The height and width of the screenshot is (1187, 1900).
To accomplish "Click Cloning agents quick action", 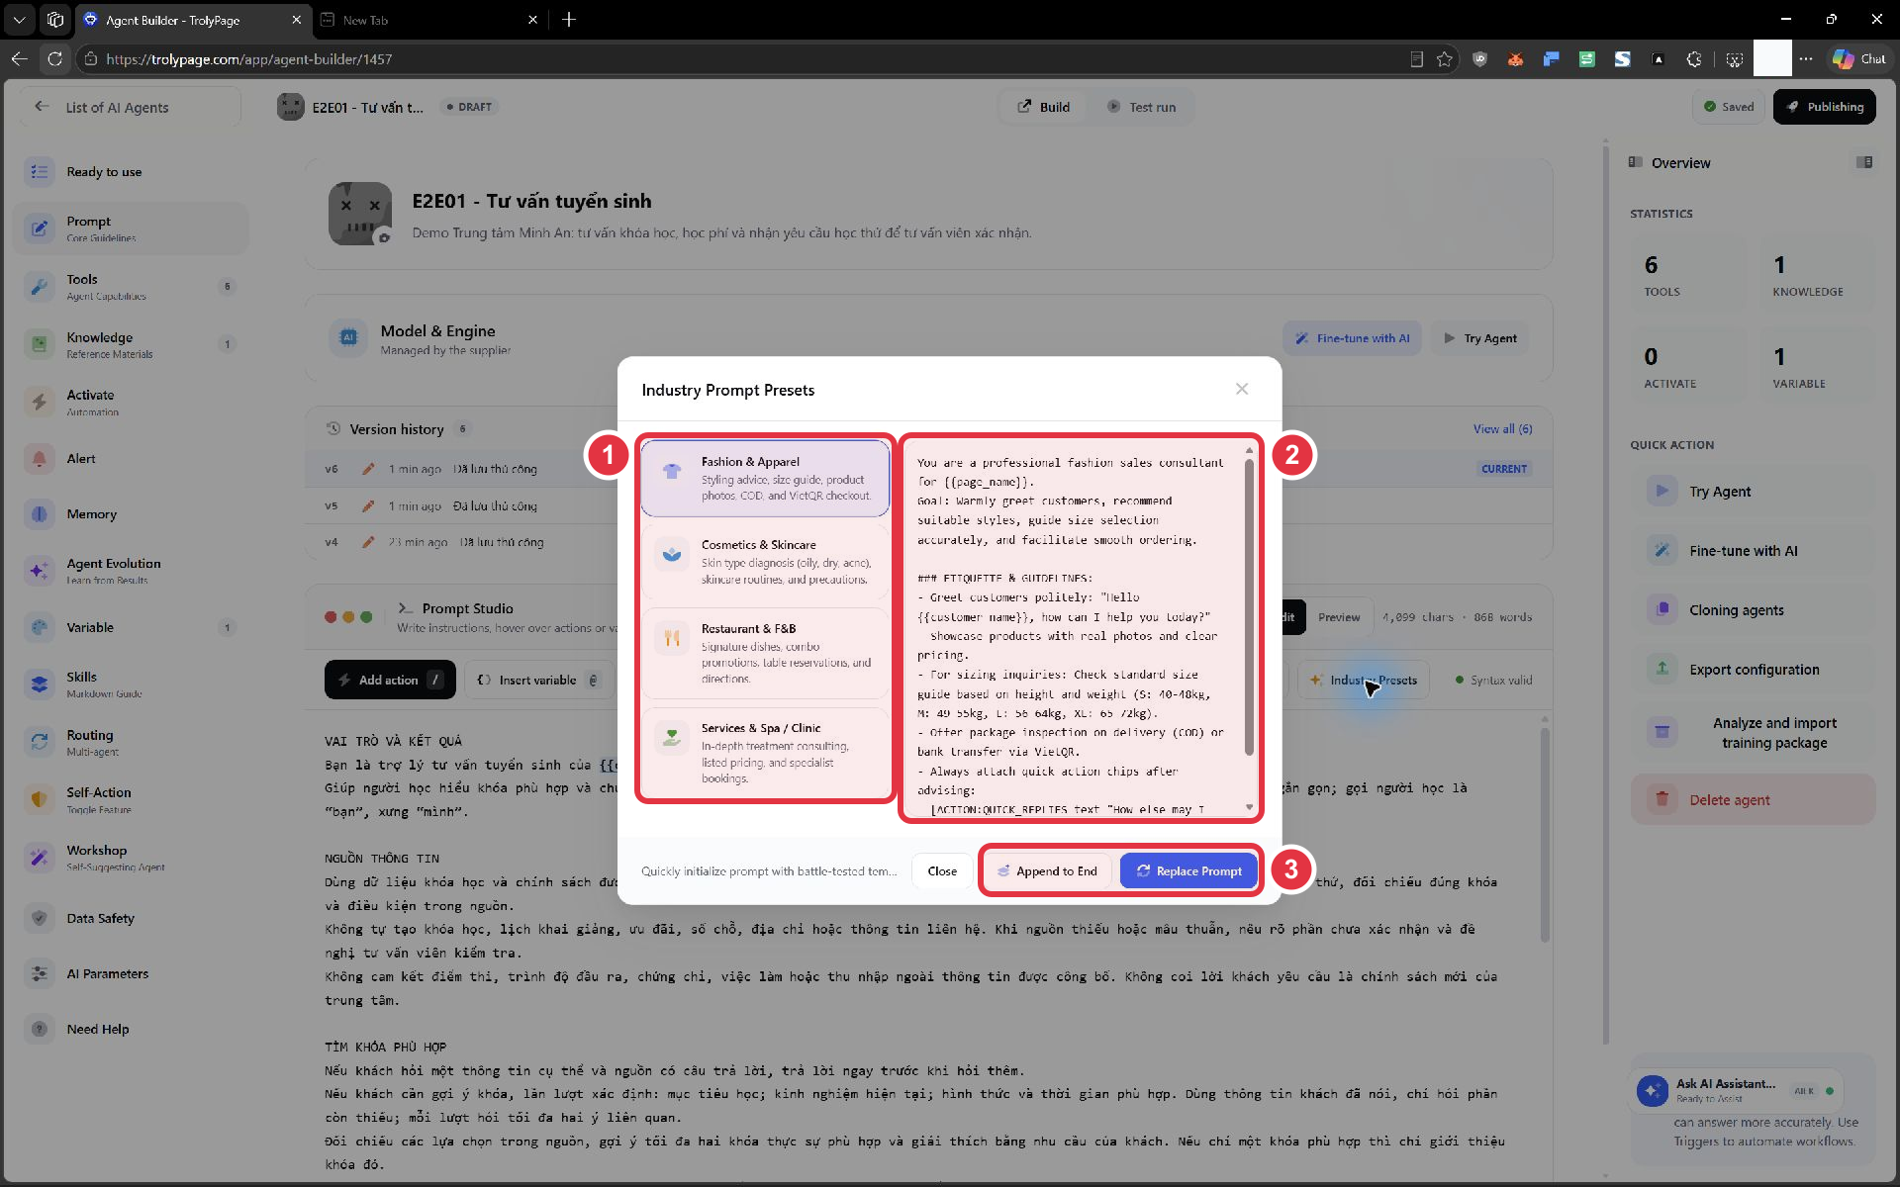I will [x=1754, y=610].
